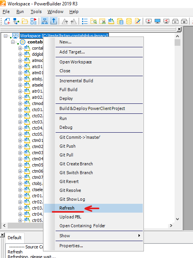Close the System Tree pane
193x258 pixels.
[x=179, y=29]
